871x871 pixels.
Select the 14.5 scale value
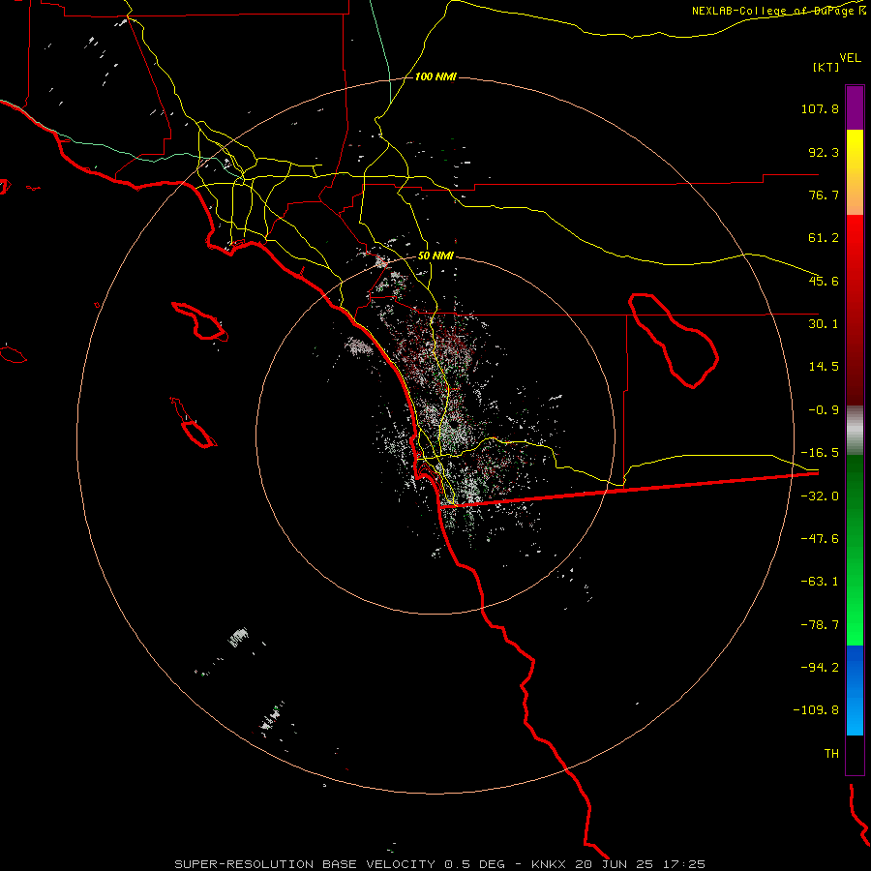(x=824, y=367)
